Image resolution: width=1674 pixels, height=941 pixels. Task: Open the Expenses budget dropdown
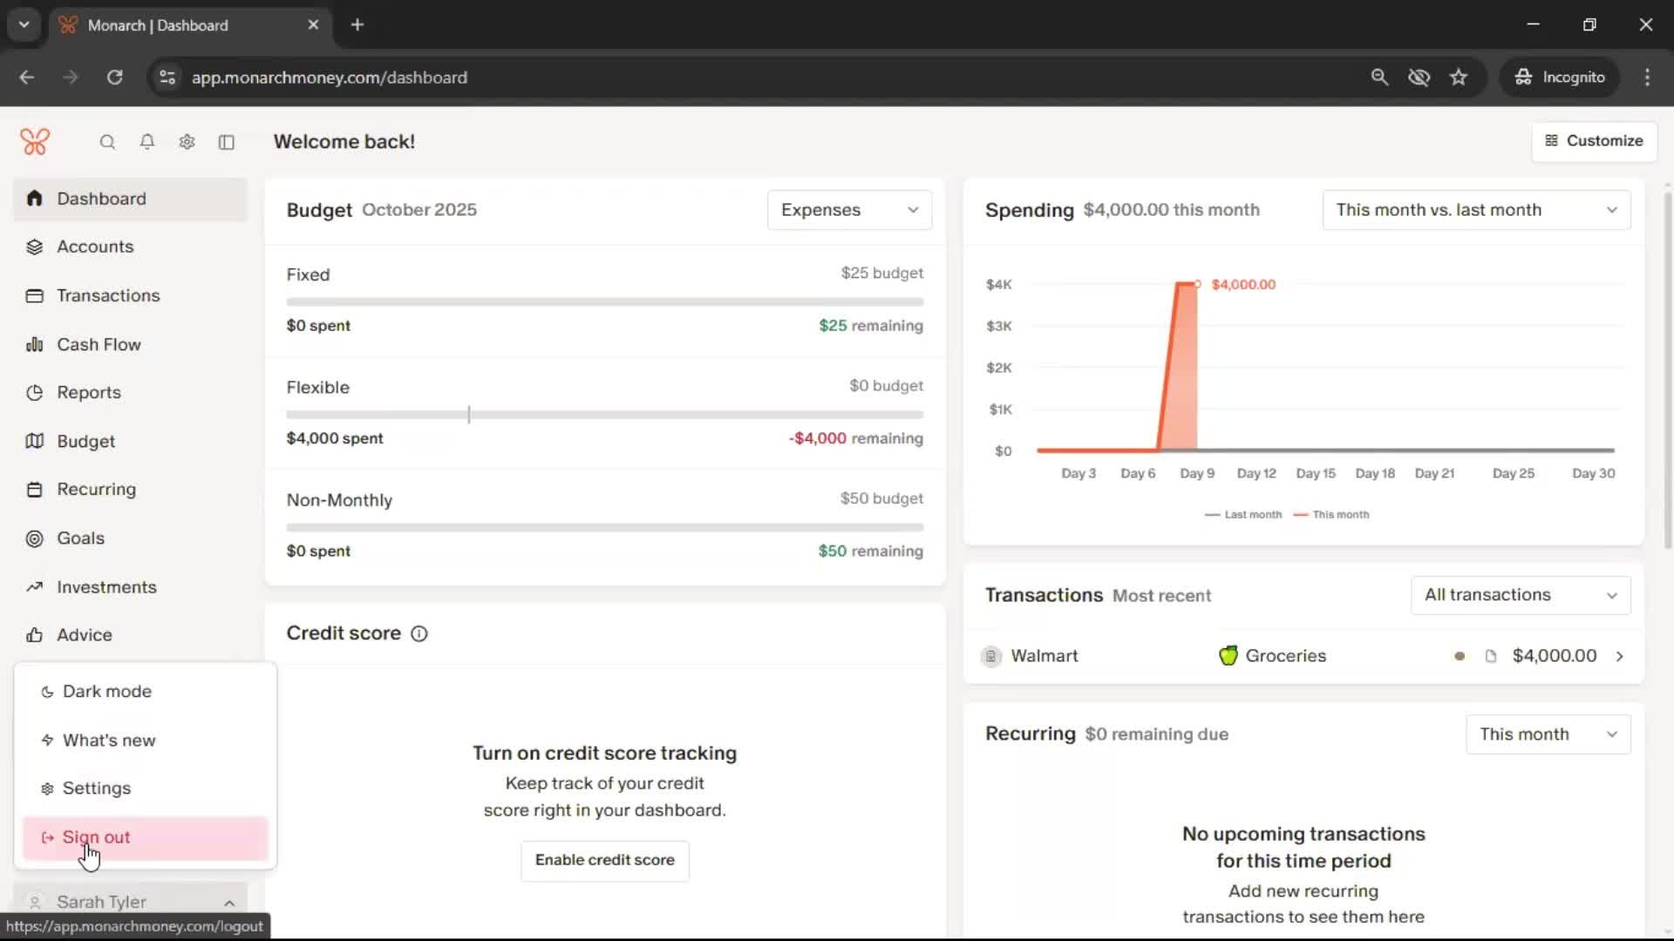click(x=849, y=210)
